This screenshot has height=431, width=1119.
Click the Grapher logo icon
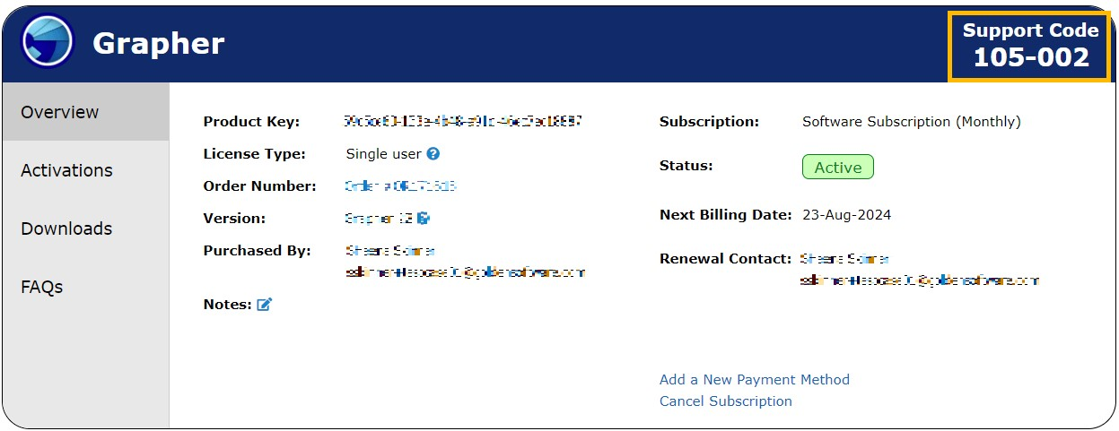[47, 42]
